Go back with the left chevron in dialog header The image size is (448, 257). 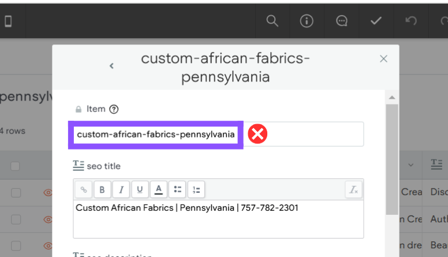click(111, 66)
